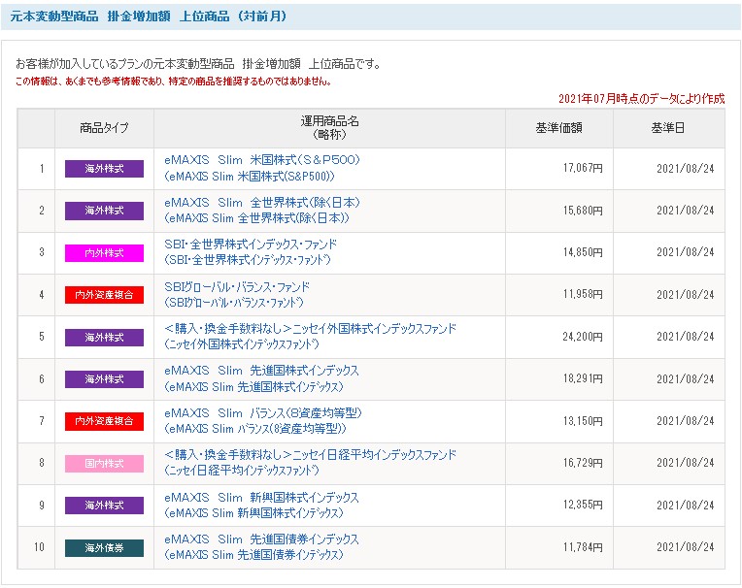Select the price 11,958円
742x588 pixels.
pos(583,294)
